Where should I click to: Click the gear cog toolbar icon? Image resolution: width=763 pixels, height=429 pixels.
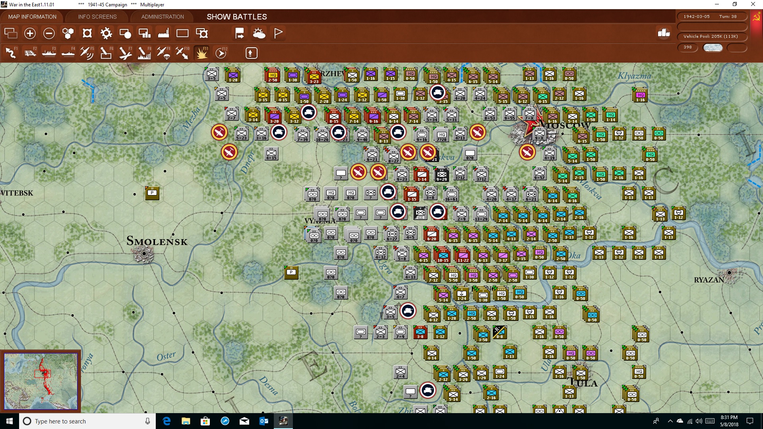[x=106, y=33]
